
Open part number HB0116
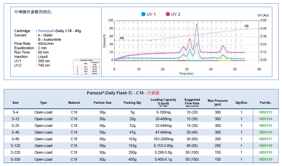point(266,132)
